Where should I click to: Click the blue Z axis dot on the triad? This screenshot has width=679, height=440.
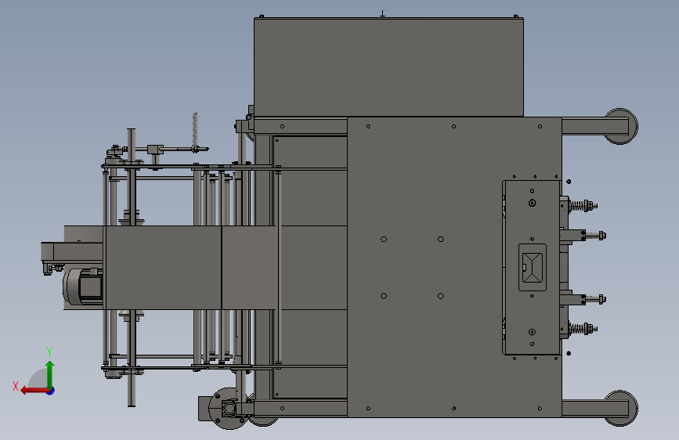pos(51,391)
